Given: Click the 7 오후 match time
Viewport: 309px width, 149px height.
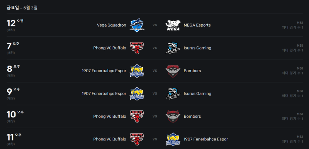Looking at the screenshot, I should (x=13, y=46).
